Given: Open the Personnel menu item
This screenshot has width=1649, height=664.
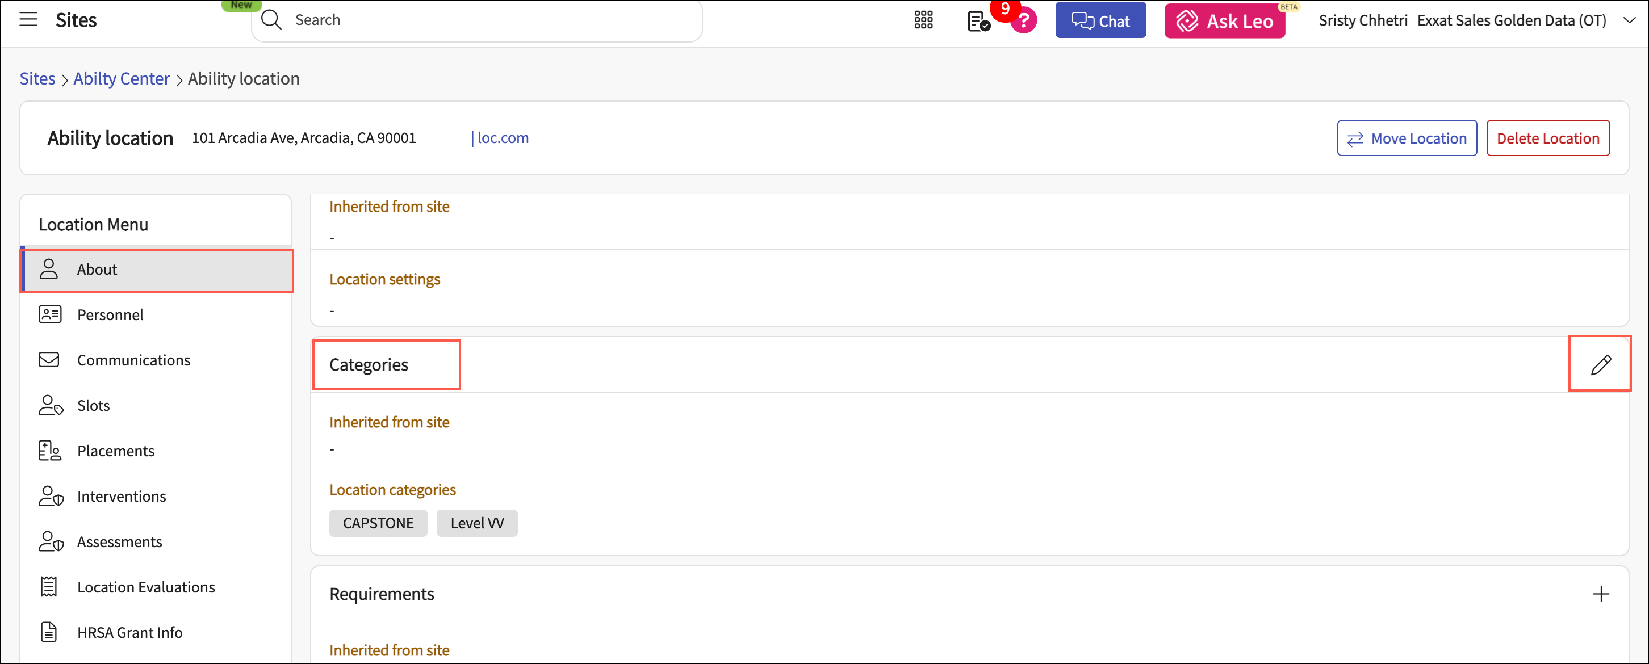Looking at the screenshot, I should pyautogui.click(x=110, y=315).
